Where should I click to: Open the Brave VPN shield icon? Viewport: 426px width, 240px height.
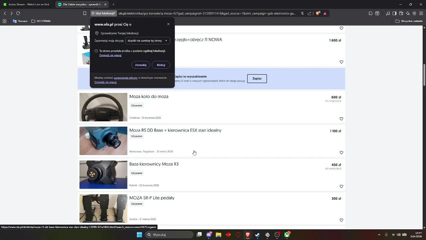click(414, 13)
